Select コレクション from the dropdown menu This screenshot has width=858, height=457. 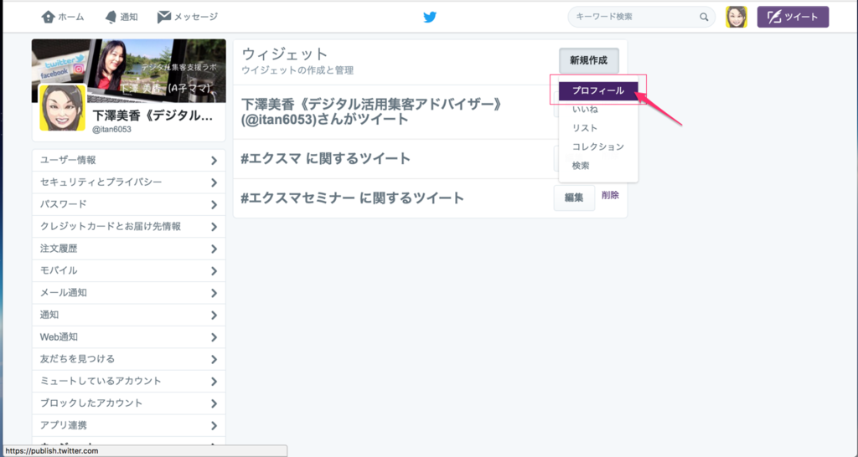tap(598, 146)
